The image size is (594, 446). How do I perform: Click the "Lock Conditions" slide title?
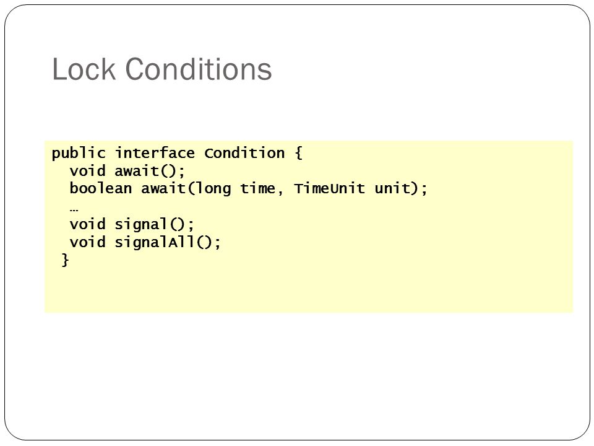click(161, 69)
